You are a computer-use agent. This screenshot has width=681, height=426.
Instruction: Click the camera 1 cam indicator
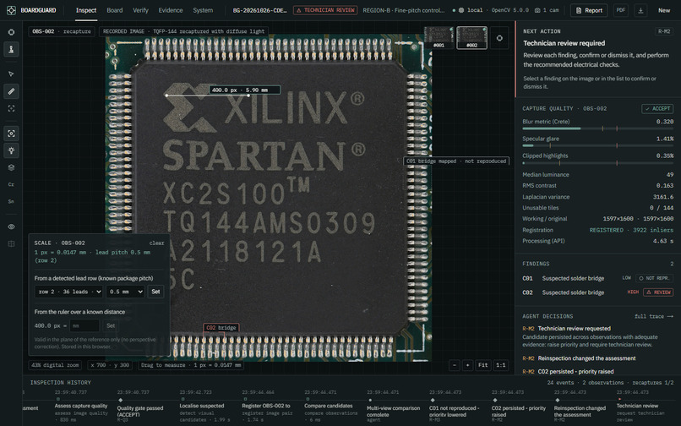547,10
